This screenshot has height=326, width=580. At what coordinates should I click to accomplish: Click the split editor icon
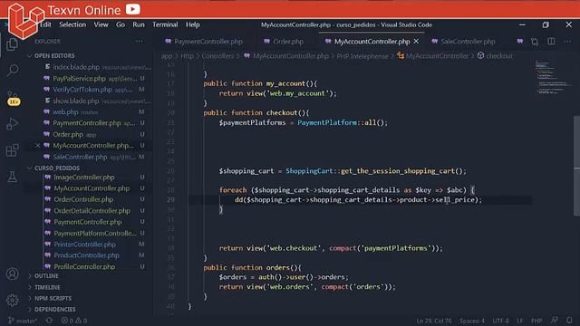(x=551, y=42)
